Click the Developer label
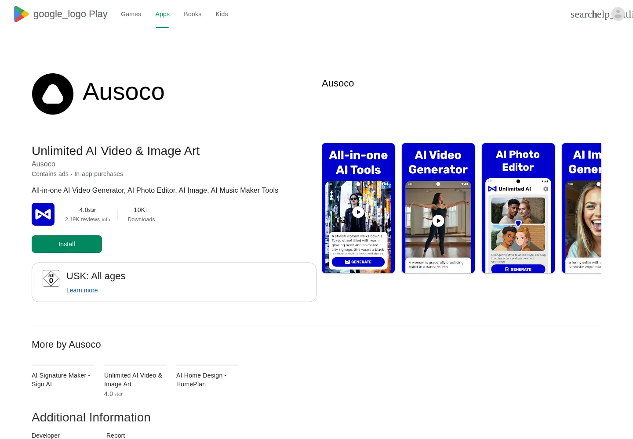 point(46,435)
